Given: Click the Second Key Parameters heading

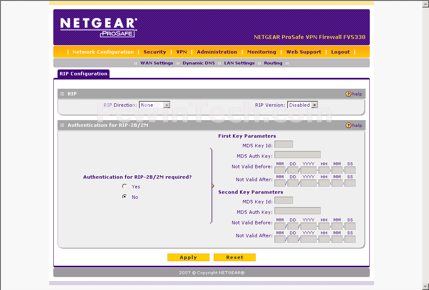Looking at the screenshot, I should pos(251,192).
